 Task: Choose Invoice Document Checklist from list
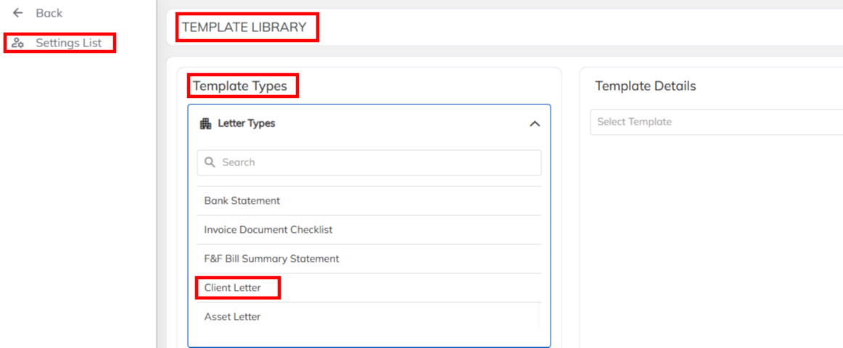click(268, 230)
